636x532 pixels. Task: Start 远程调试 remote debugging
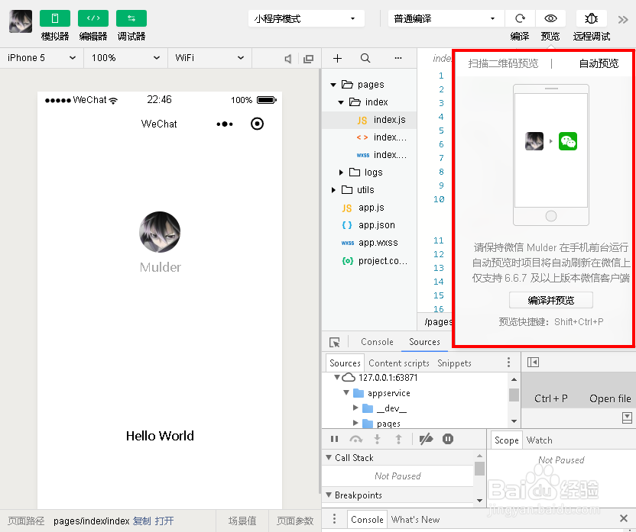coord(589,18)
